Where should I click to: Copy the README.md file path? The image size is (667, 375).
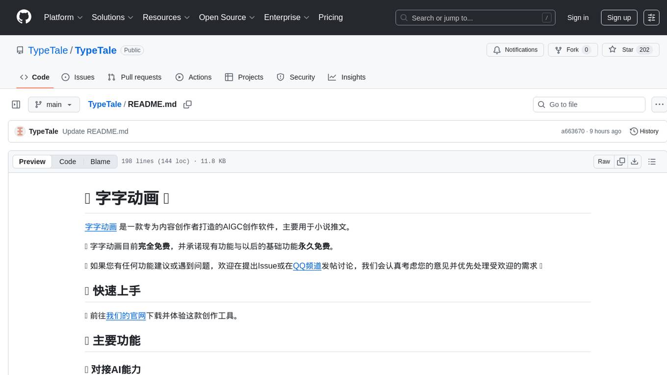187,105
